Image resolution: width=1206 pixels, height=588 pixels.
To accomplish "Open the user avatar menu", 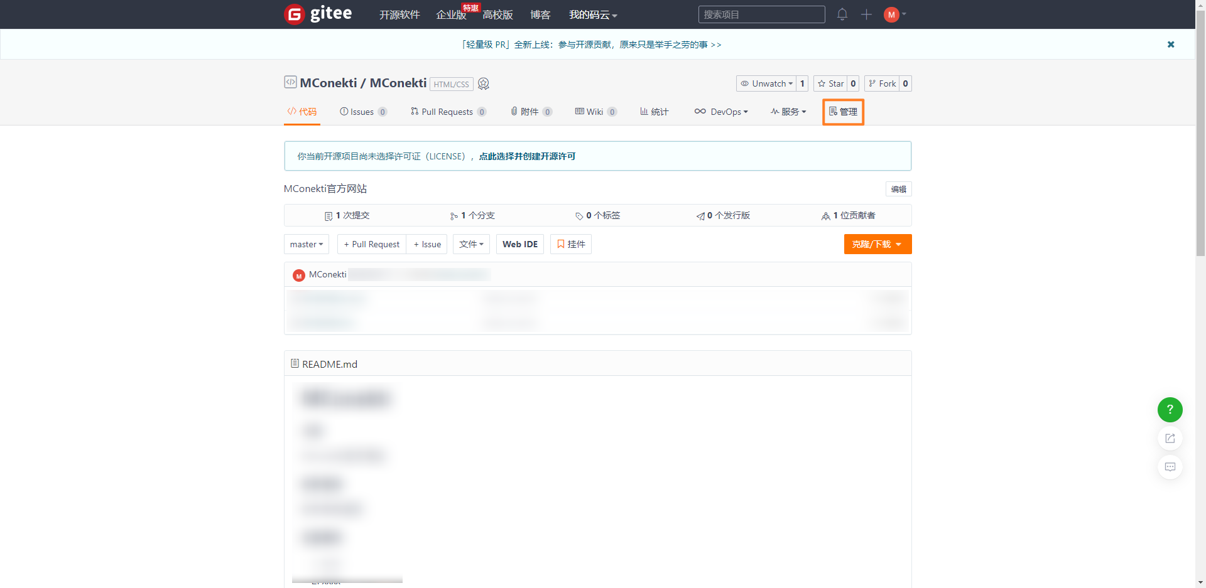I will 894,14.
